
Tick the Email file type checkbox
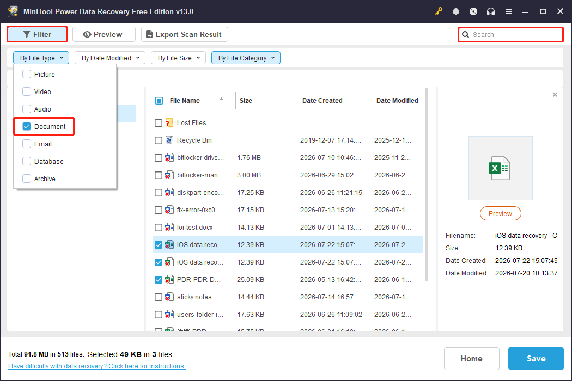(x=27, y=144)
